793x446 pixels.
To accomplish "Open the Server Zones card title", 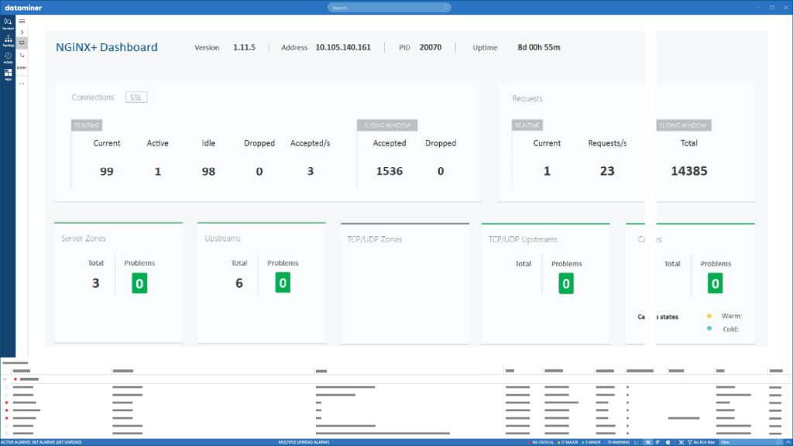I will pyautogui.click(x=84, y=238).
